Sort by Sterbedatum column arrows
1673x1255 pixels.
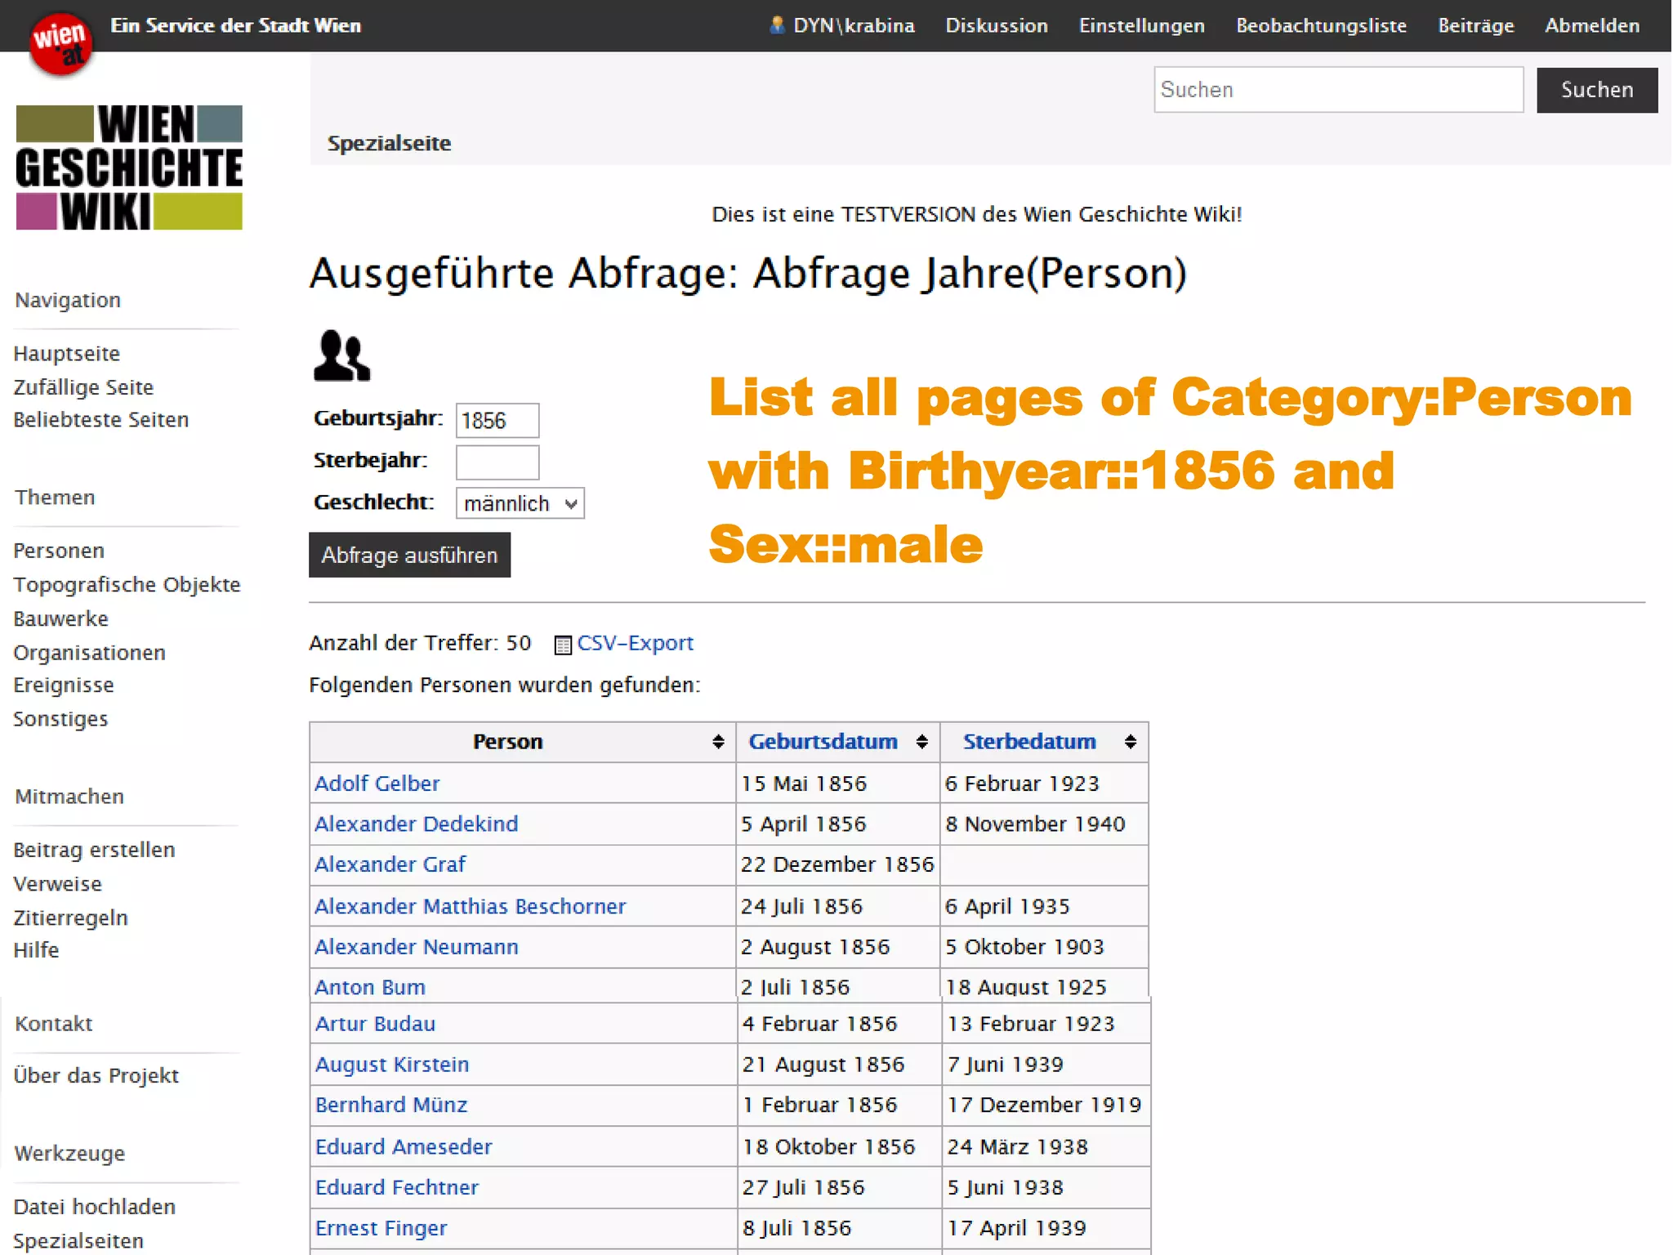[x=1131, y=742]
